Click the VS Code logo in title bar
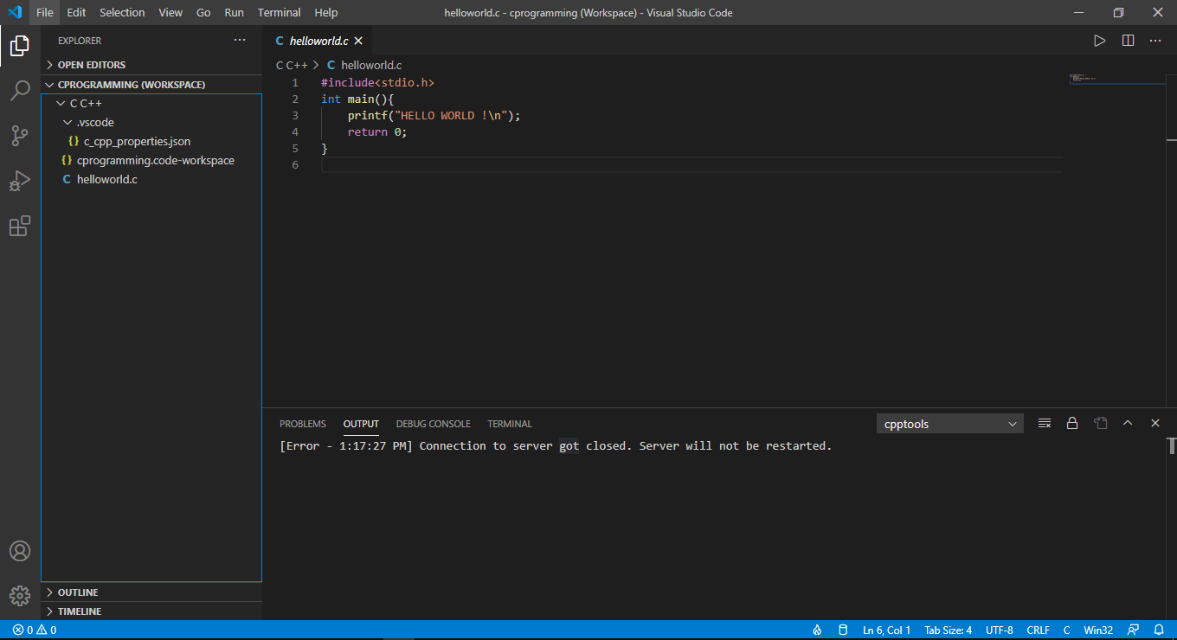Viewport: 1177px width, 640px height. [15, 12]
